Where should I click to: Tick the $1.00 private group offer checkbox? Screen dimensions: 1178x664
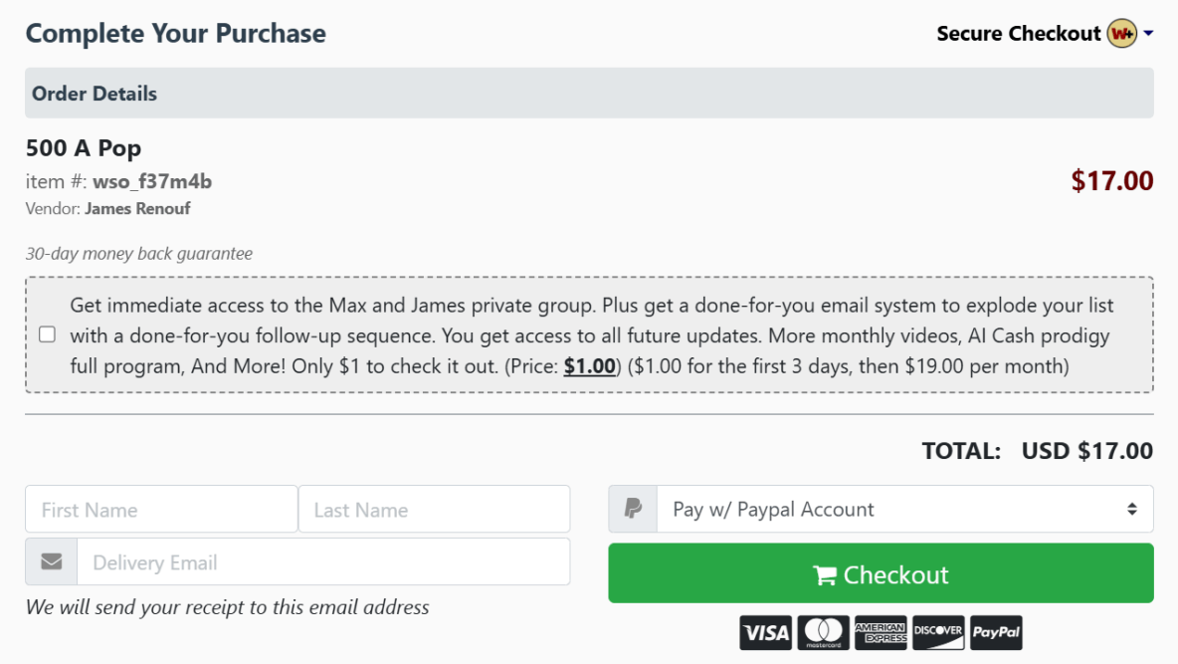(x=47, y=334)
